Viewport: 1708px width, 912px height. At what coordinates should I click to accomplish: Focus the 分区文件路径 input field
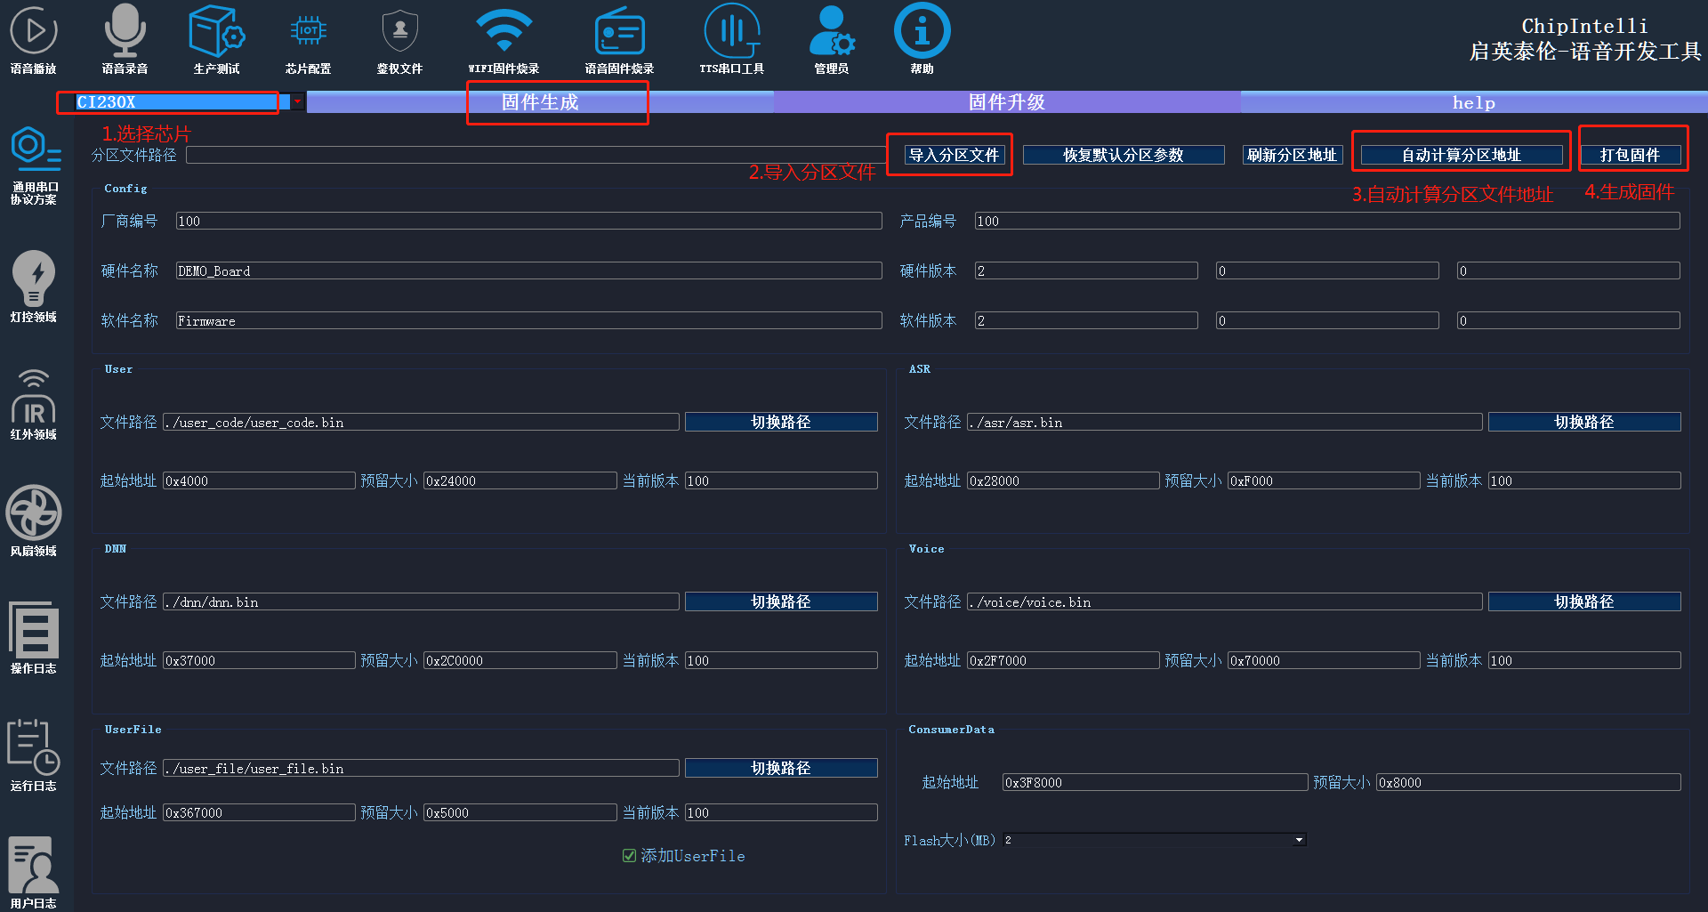tap(536, 155)
